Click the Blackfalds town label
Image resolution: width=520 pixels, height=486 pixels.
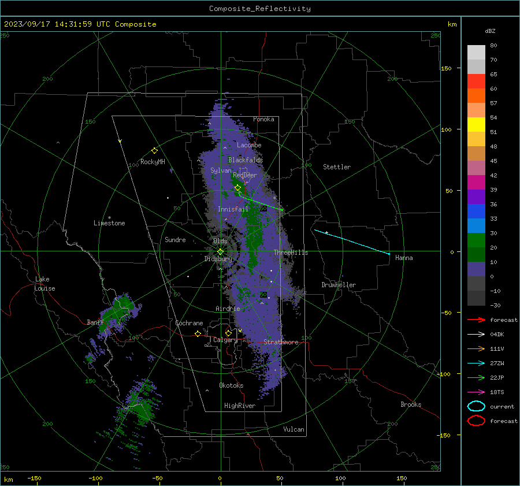246,160
